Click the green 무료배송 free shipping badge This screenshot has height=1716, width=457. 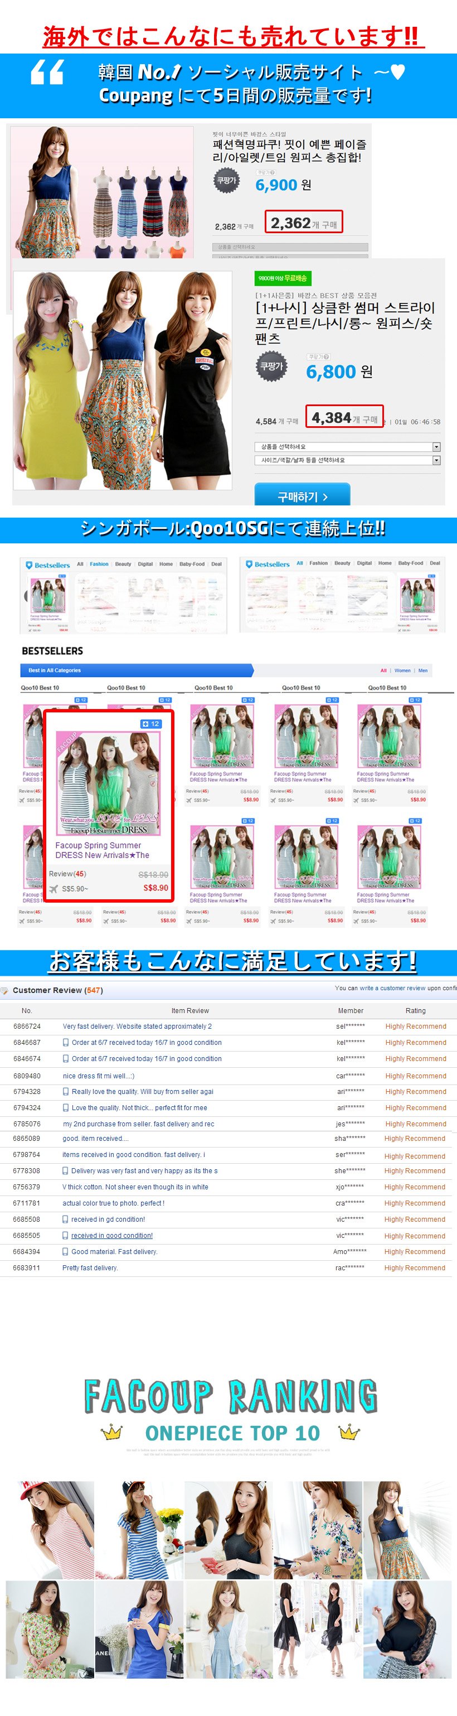283,278
